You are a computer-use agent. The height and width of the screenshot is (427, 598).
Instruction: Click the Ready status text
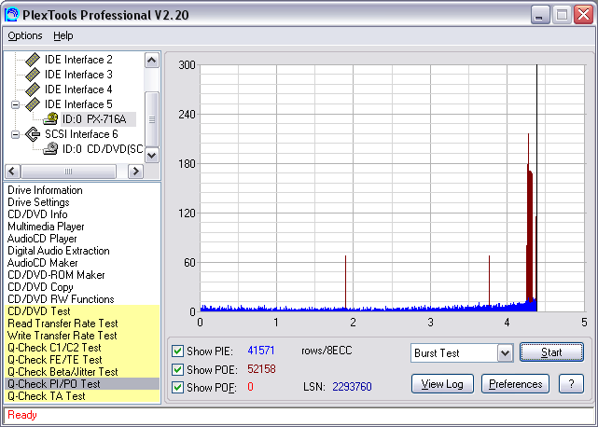click(22, 415)
